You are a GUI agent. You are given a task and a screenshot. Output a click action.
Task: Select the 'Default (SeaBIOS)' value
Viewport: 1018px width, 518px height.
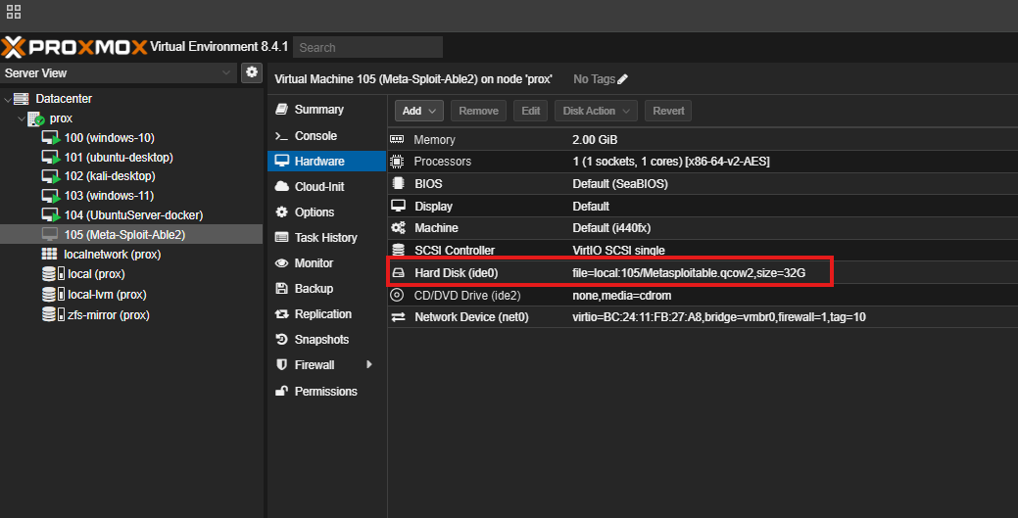click(620, 184)
